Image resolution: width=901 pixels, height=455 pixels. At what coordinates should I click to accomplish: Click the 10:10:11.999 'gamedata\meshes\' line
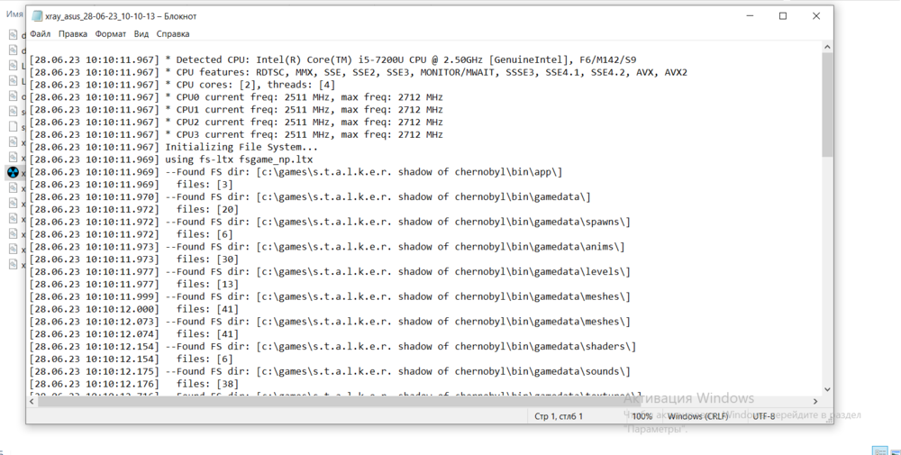pos(330,296)
